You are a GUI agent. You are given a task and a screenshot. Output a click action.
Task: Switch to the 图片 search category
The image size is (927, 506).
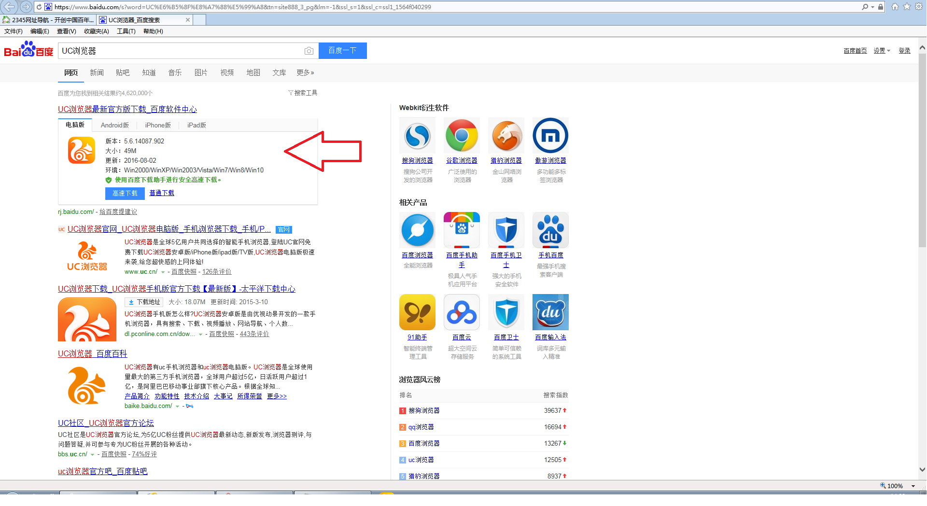tap(201, 72)
